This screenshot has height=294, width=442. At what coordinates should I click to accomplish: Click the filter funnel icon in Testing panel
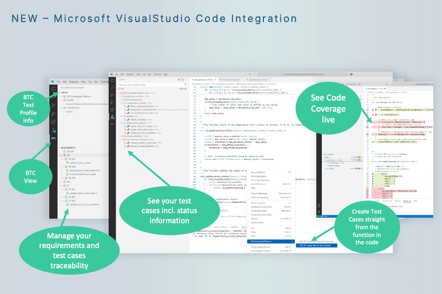(185, 85)
